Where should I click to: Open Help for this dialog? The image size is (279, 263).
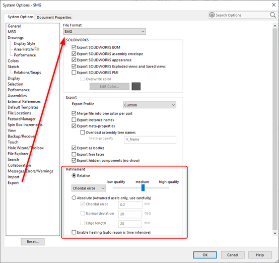coord(260,255)
